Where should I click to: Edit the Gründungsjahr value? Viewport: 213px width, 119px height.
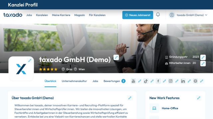pyautogui.click(x=203, y=57)
